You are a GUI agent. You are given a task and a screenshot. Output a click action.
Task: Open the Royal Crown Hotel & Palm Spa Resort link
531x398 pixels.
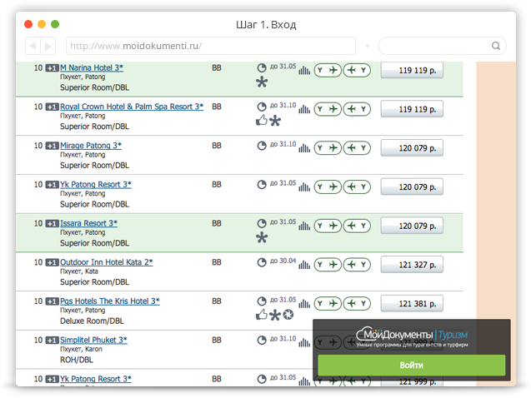[131, 107]
